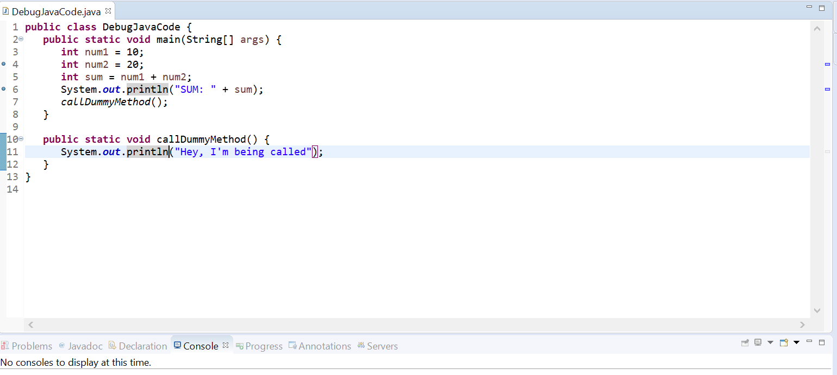Click the "SUM: " string literal

tap(196, 90)
